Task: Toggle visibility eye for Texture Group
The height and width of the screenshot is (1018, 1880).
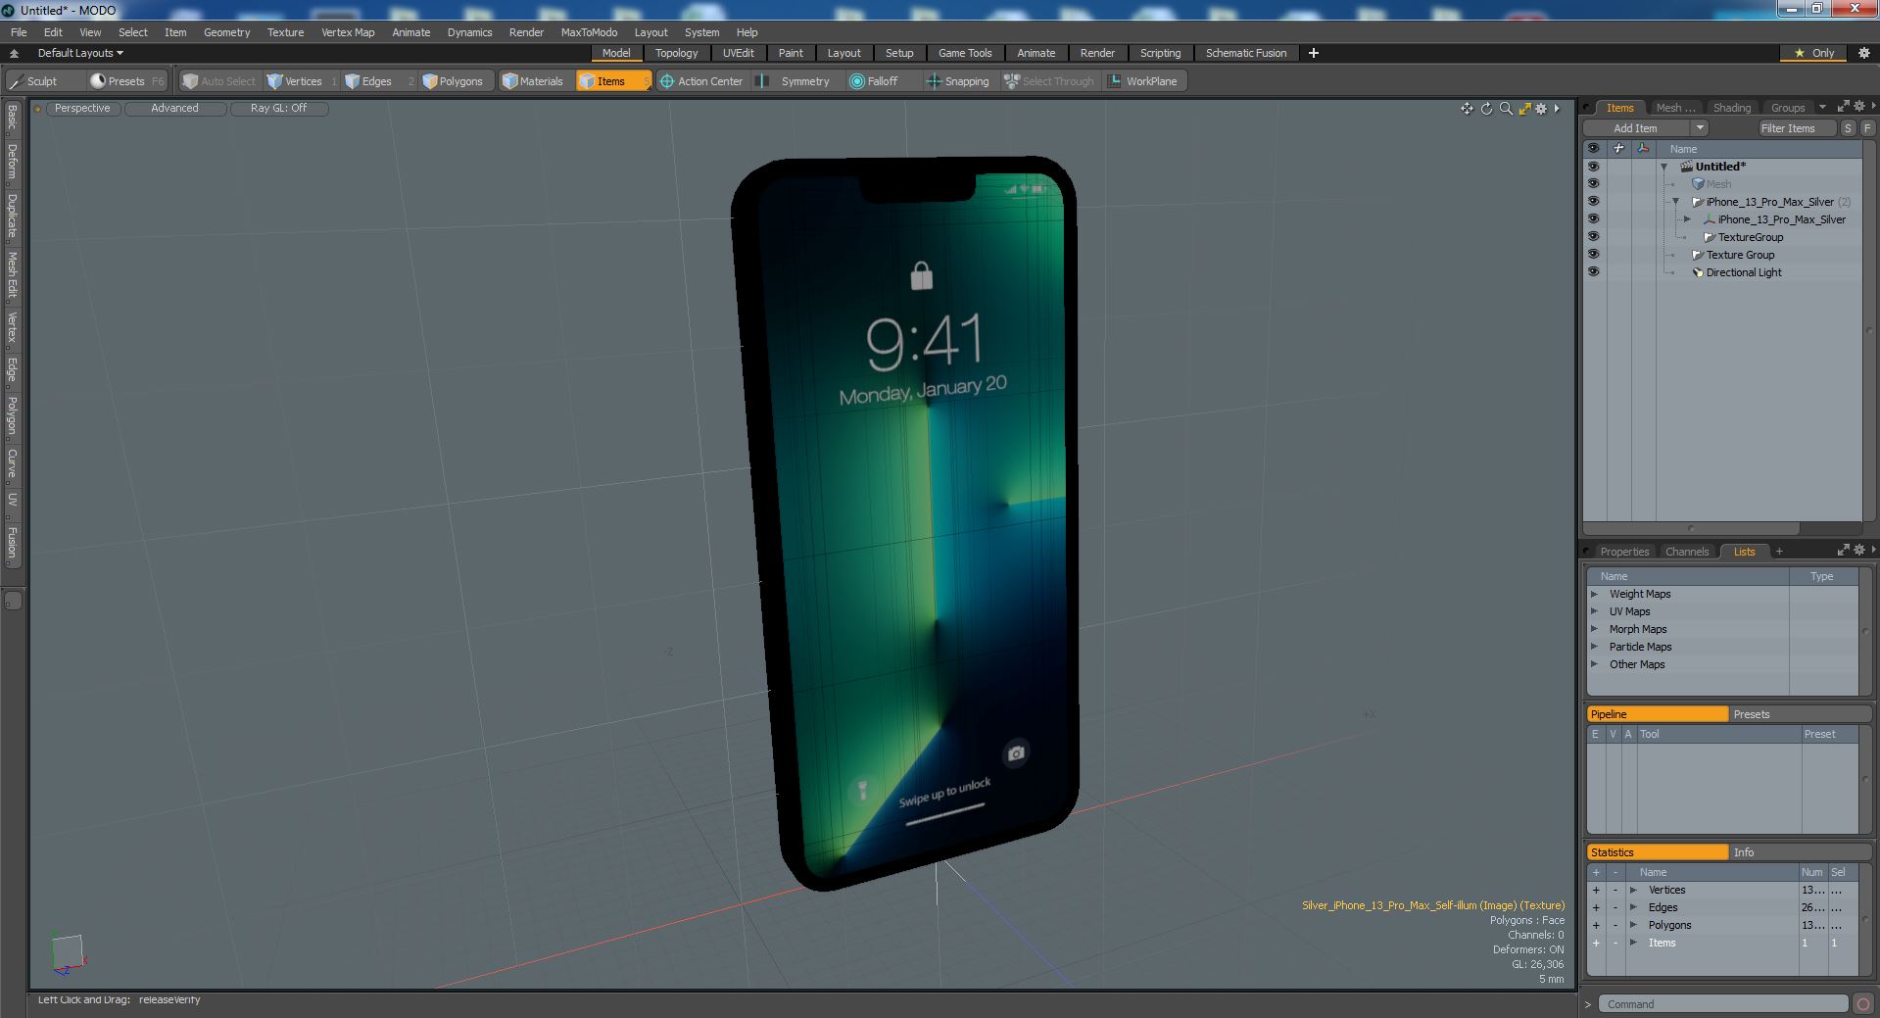Action: click(x=1593, y=255)
